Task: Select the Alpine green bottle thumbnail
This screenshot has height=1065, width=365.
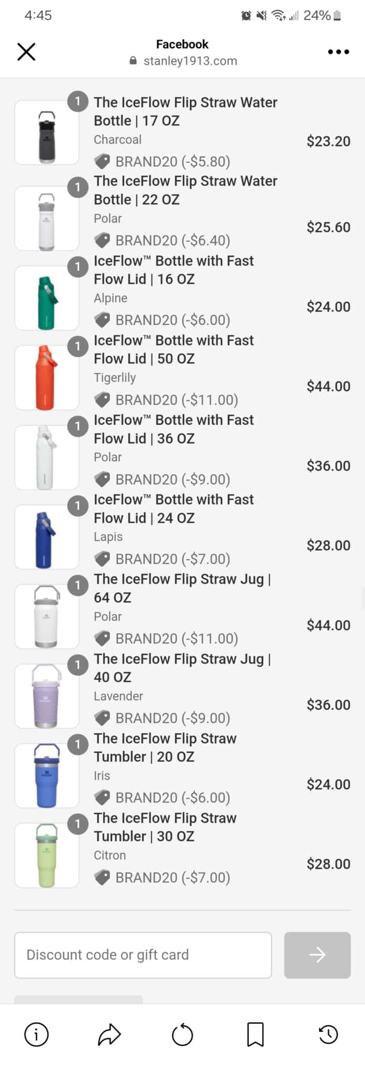Action: (47, 298)
